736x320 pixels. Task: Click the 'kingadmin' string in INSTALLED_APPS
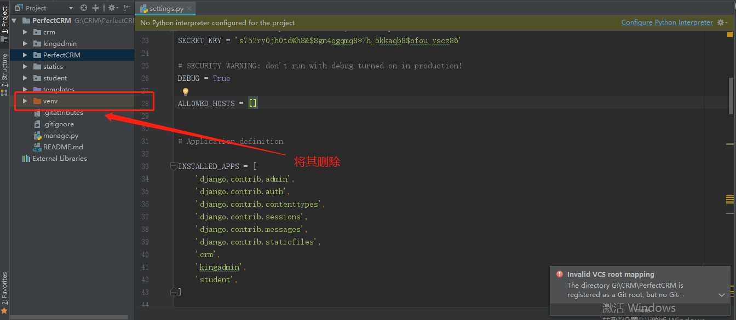point(221,267)
